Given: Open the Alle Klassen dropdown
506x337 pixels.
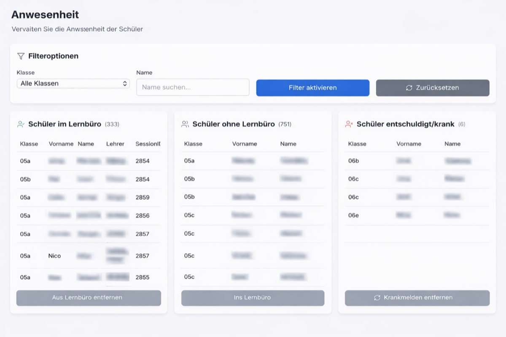Looking at the screenshot, I should 73,84.
